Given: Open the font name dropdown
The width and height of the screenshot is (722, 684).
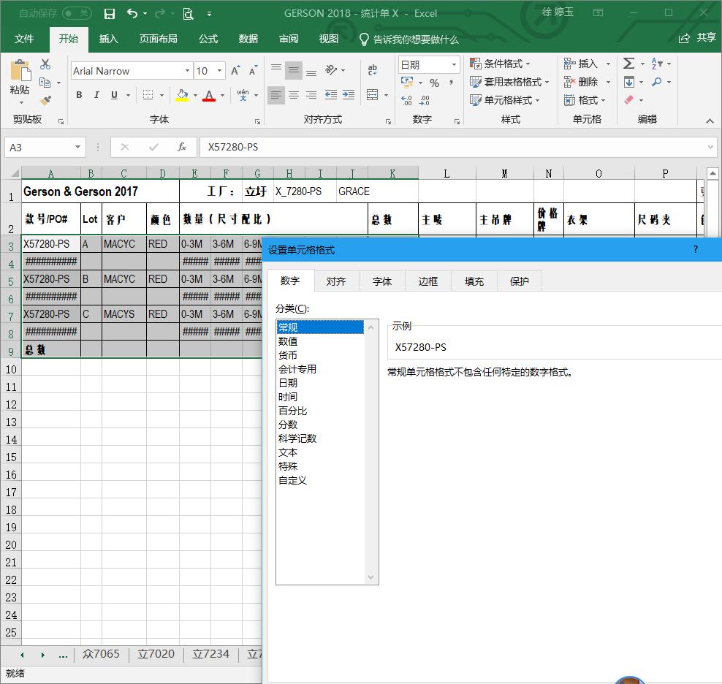Looking at the screenshot, I should pos(187,71).
